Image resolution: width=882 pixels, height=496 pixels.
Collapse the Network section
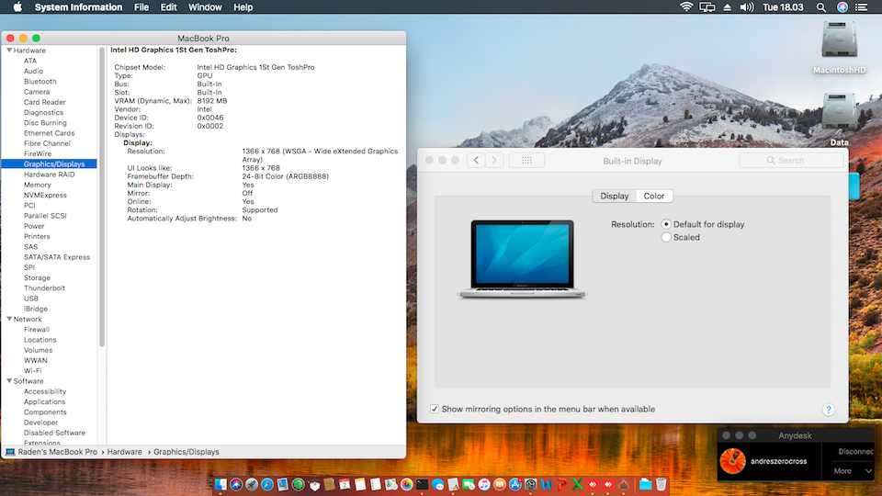tap(8, 319)
